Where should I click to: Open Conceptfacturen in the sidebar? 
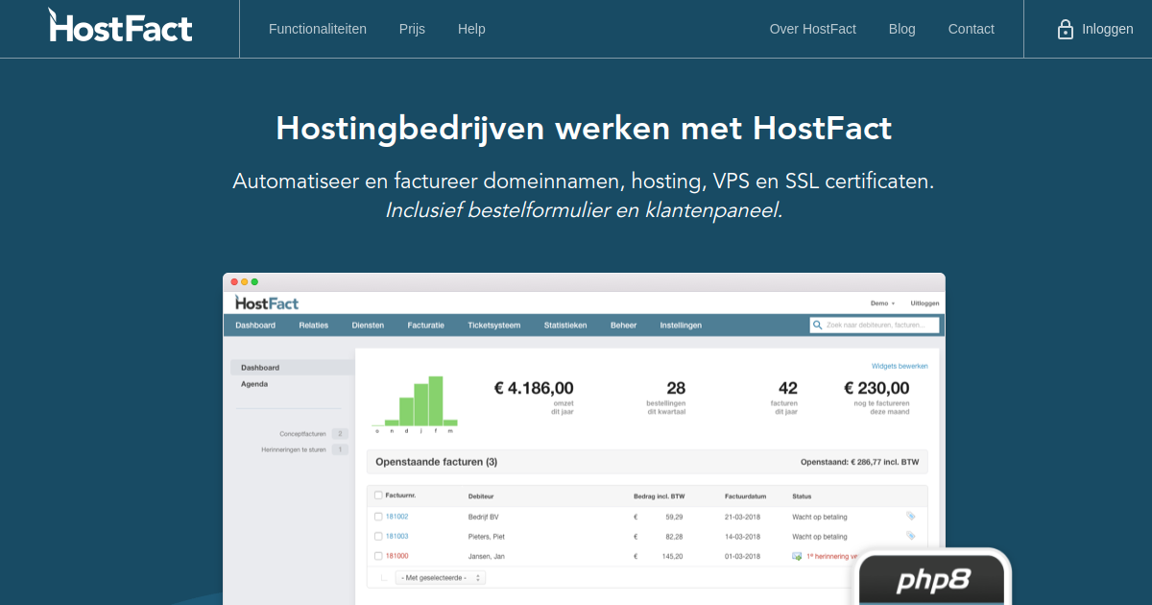pyautogui.click(x=301, y=434)
